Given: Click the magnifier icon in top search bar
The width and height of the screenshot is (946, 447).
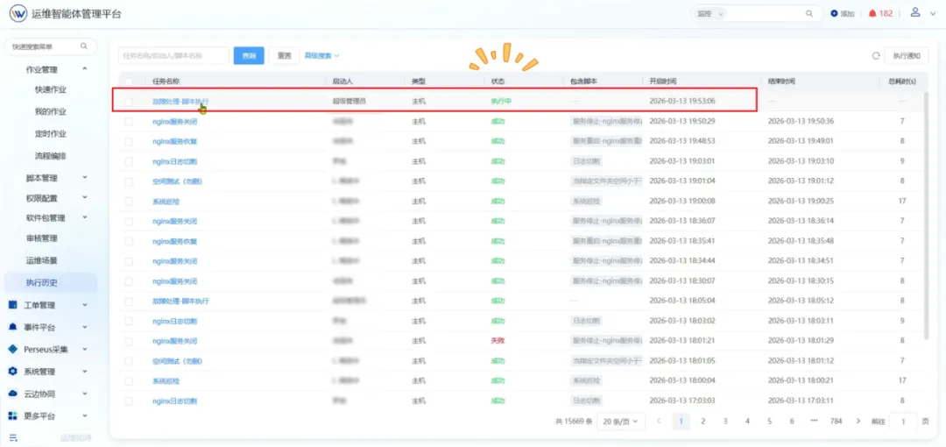Looking at the screenshot, I should coord(809,13).
